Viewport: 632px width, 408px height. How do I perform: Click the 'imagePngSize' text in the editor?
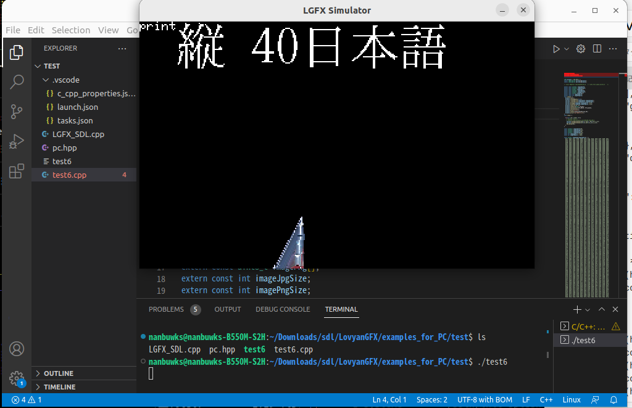pos(281,290)
